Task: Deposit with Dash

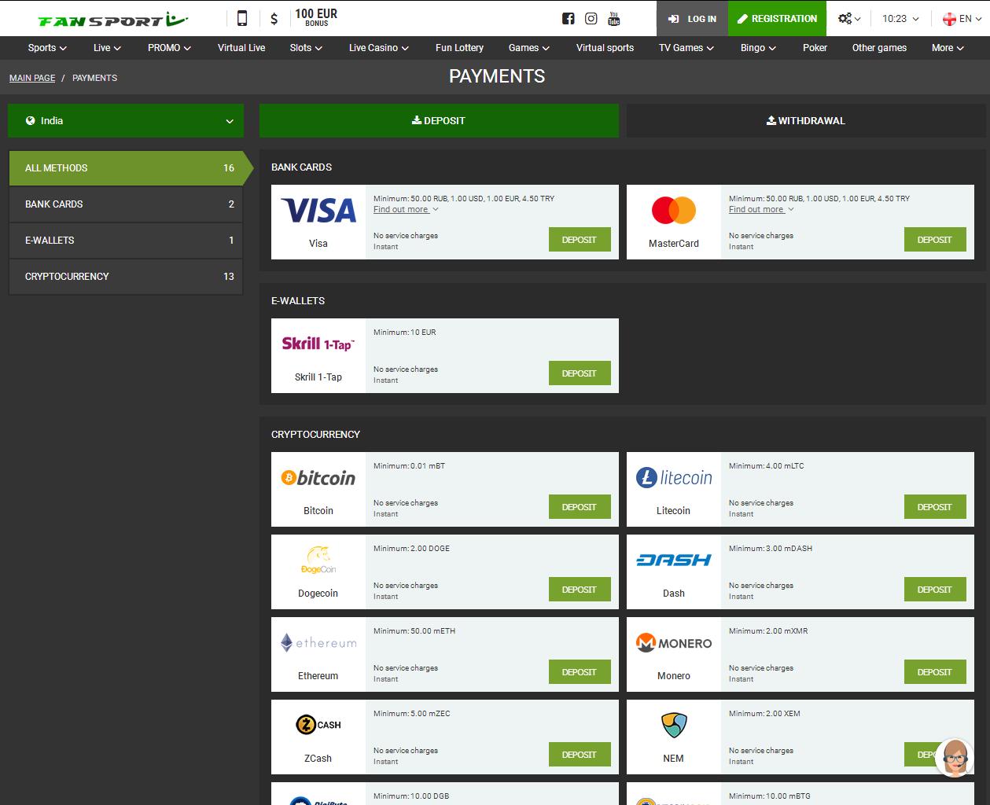Action: tap(935, 590)
